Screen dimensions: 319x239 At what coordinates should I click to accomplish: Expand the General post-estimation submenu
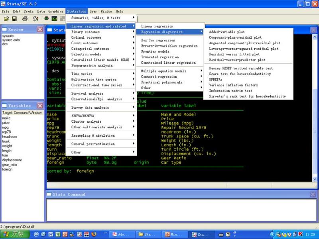101,144
